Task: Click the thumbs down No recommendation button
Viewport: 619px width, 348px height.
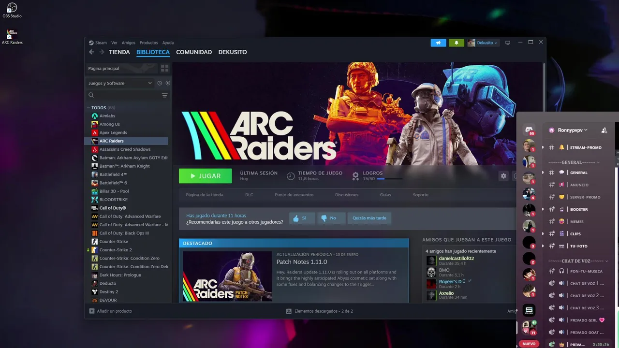Action: pos(331,218)
